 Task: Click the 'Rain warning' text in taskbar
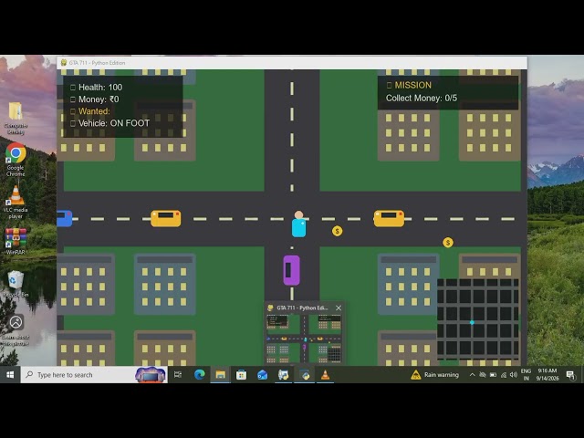click(x=442, y=375)
